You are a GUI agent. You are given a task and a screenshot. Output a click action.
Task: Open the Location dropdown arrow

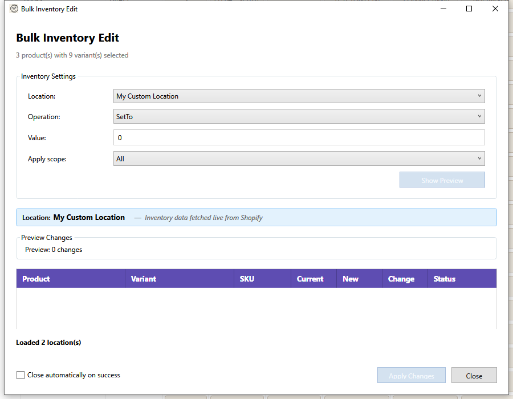[479, 96]
